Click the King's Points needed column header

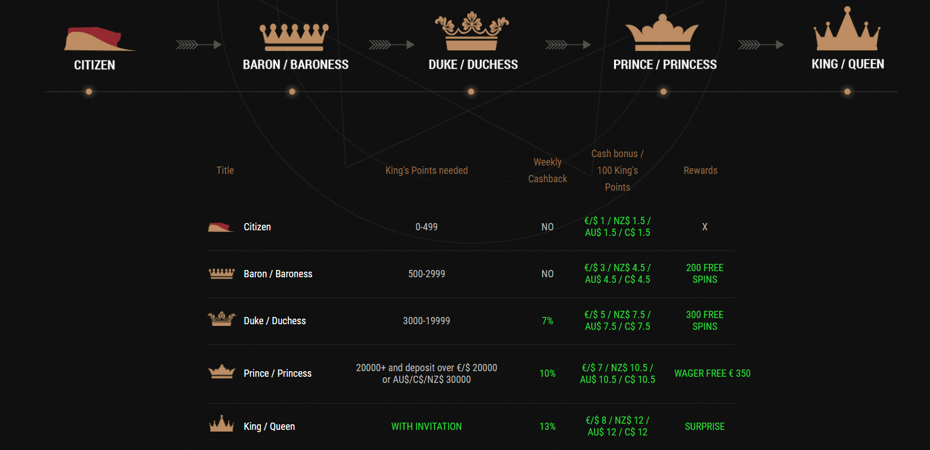click(x=426, y=170)
